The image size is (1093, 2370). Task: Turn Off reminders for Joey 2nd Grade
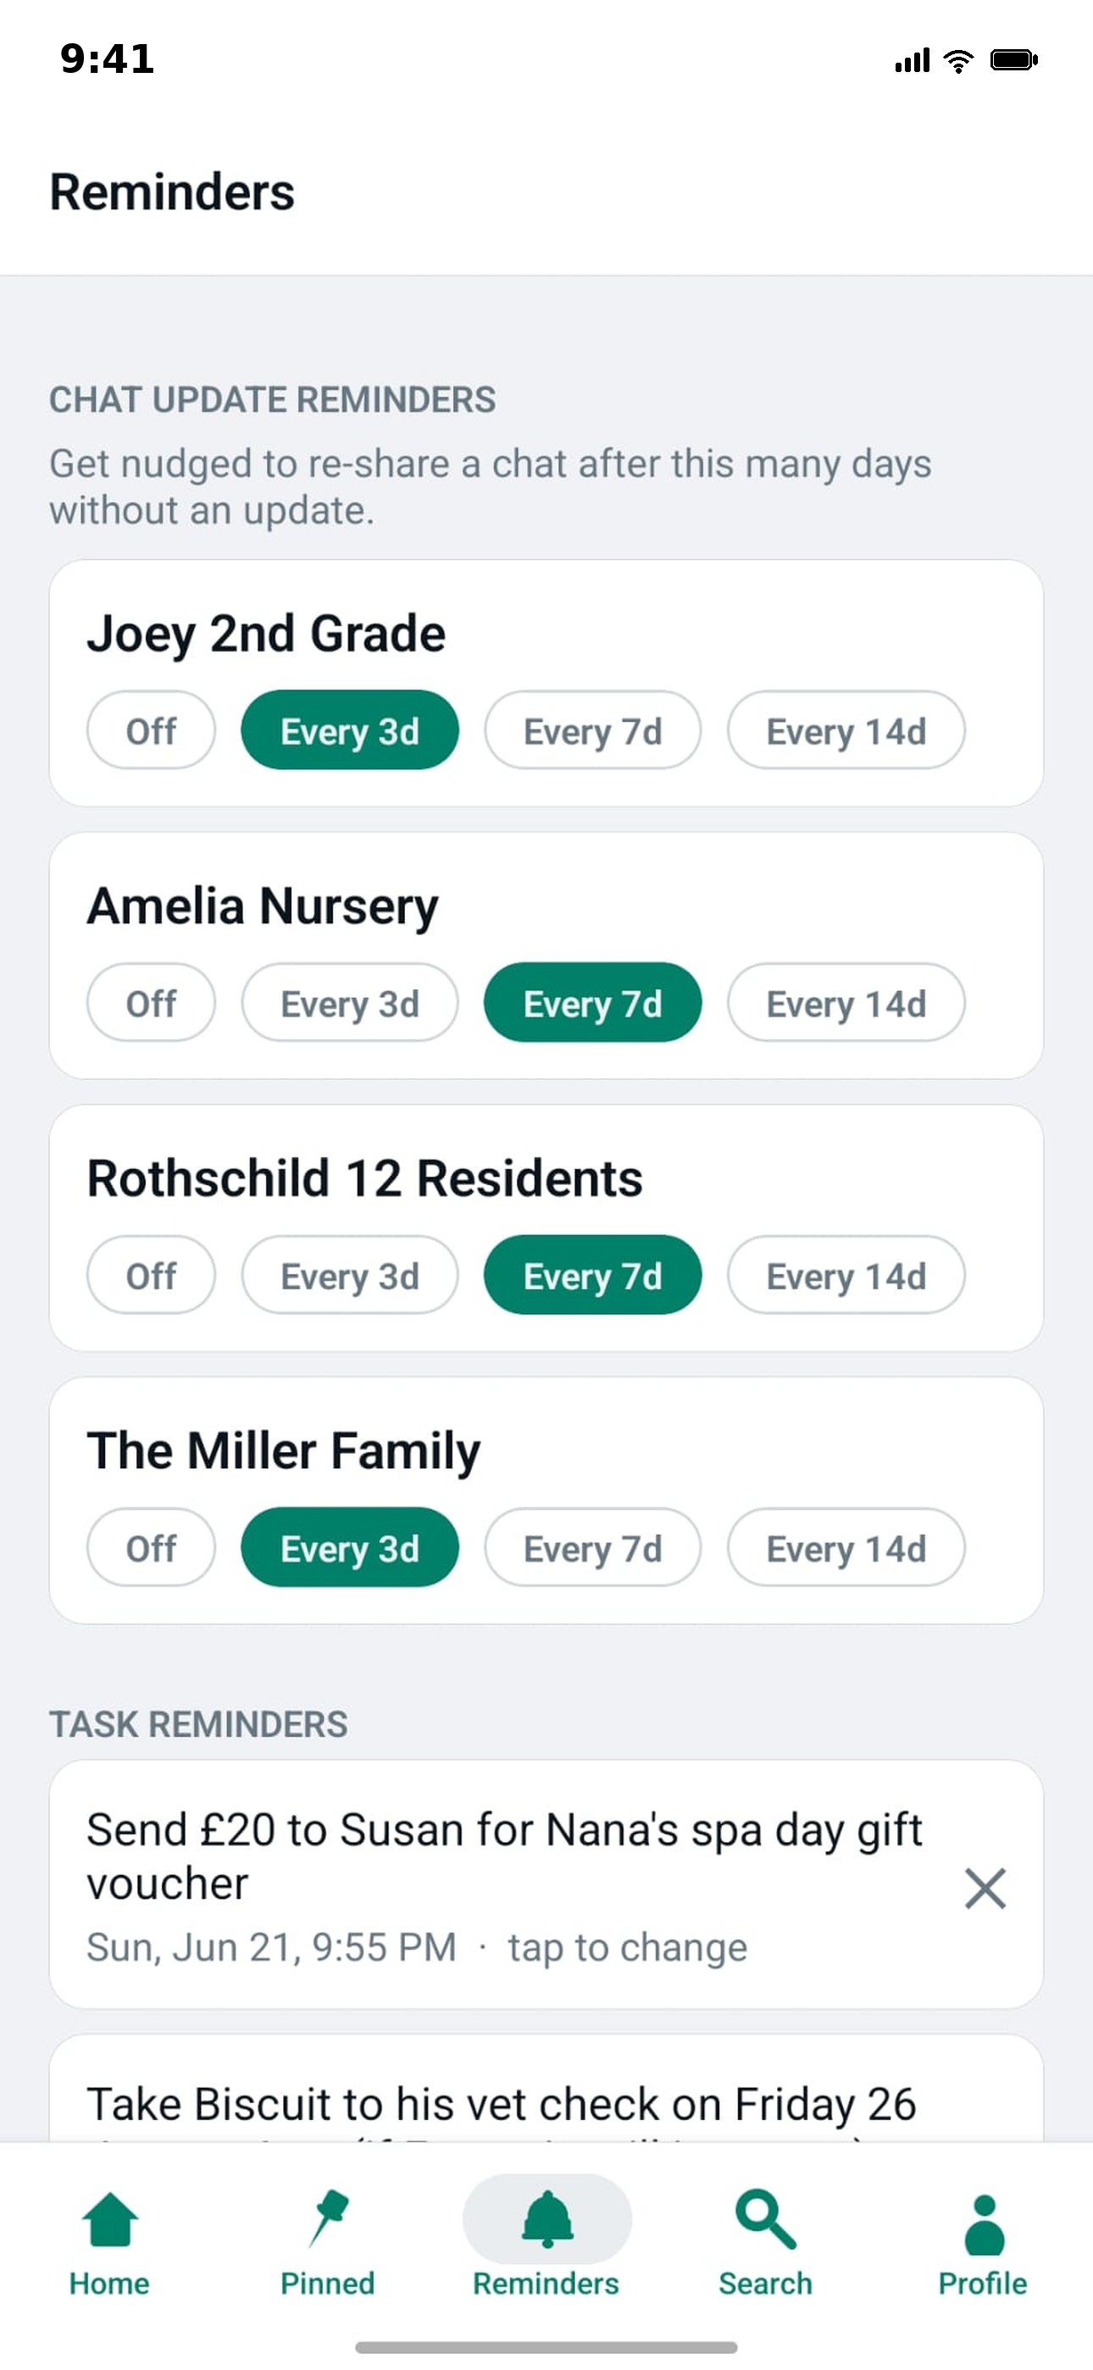pyautogui.click(x=151, y=731)
